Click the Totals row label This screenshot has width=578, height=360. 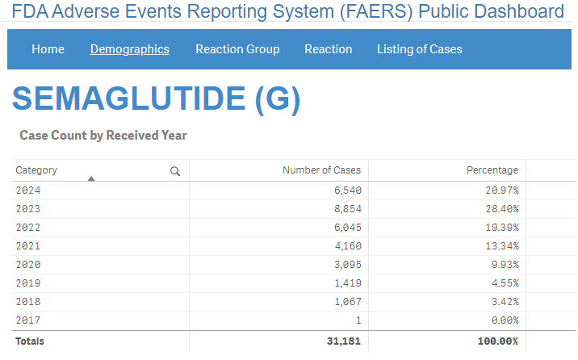pos(30,341)
